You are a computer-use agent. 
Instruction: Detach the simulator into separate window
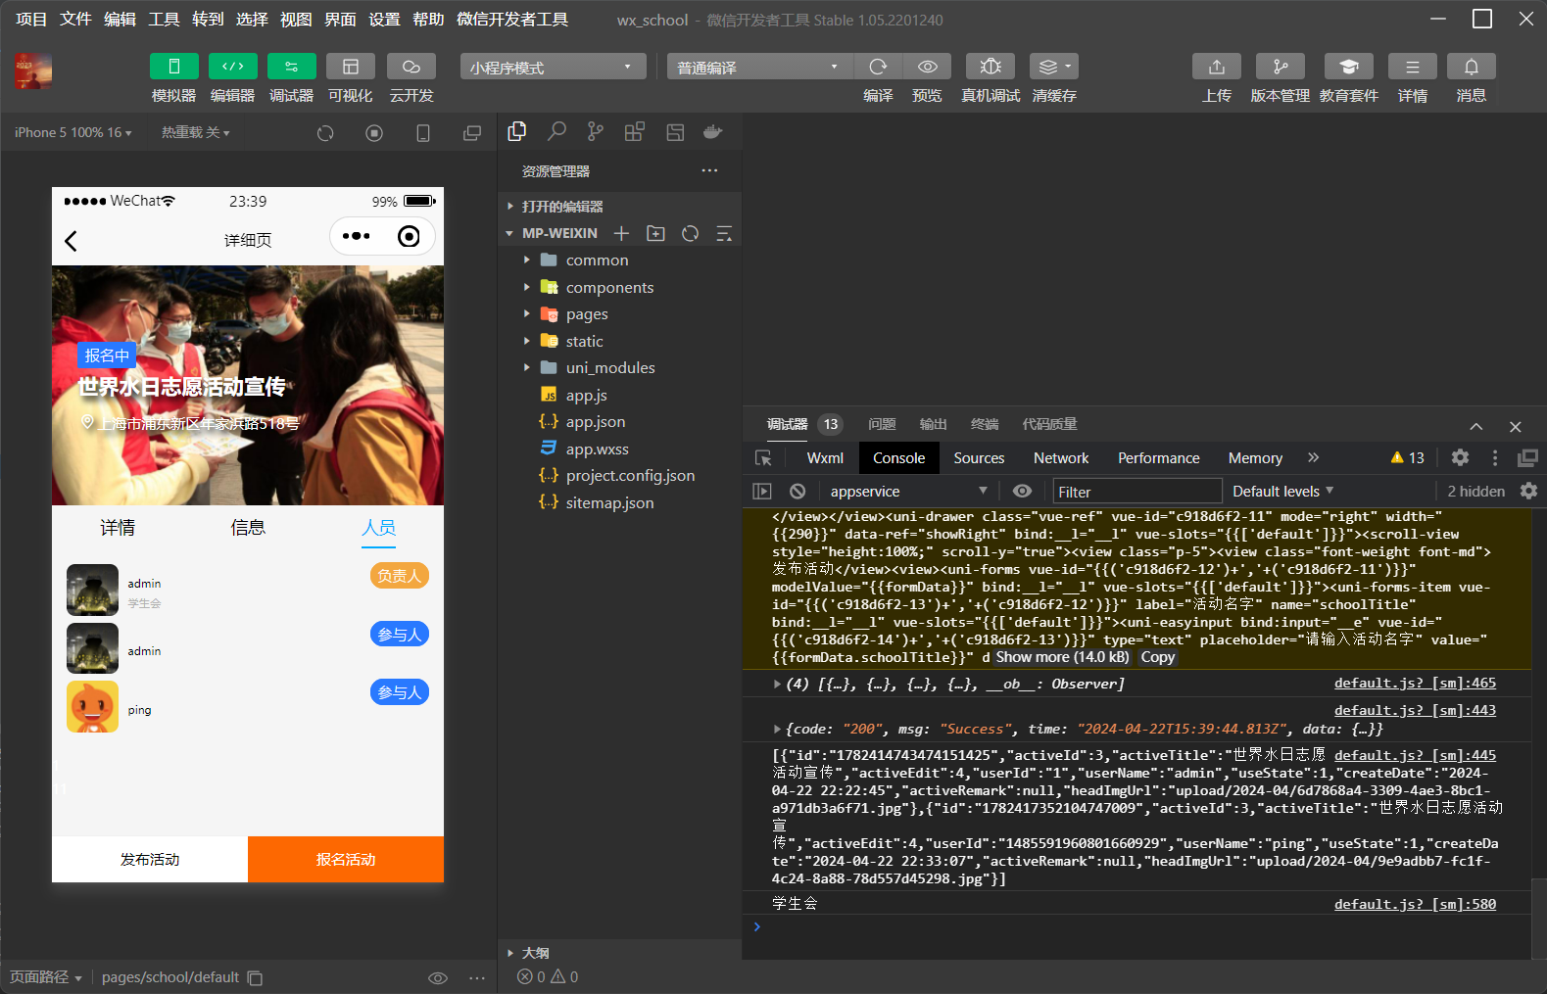click(x=472, y=133)
